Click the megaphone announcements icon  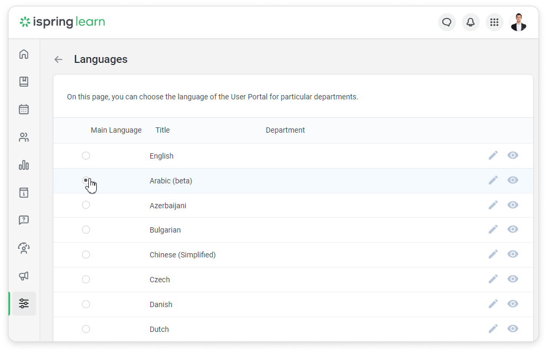(24, 276)
